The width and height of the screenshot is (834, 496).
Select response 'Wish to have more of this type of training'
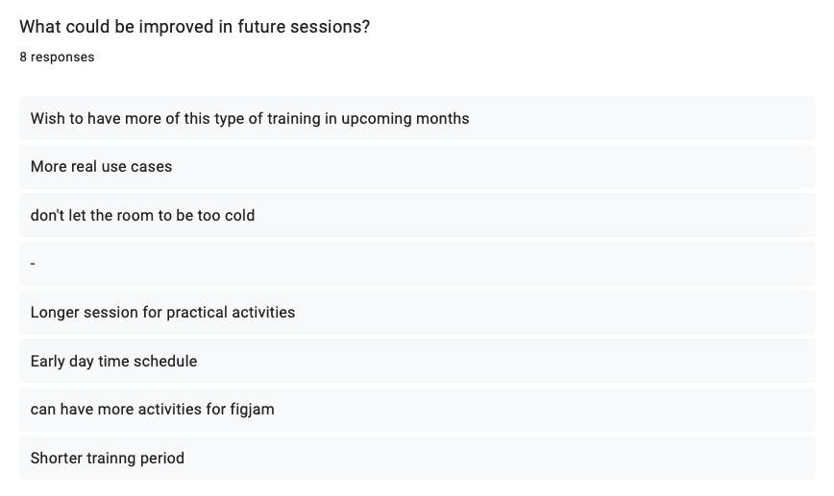417,118
